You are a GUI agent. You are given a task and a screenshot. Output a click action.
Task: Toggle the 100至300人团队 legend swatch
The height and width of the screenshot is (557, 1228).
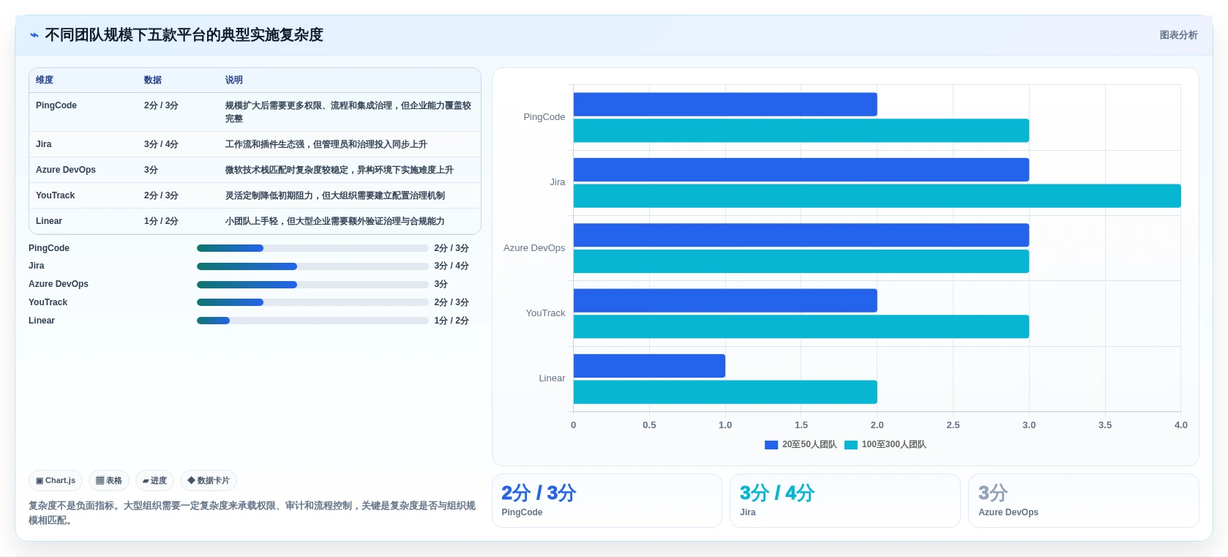pyautogui.click(x=850, y=445)
